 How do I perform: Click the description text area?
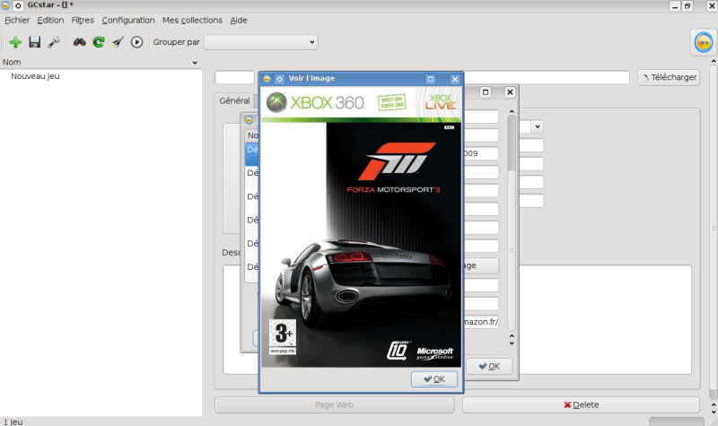pyautogui.click(x=604, y=319)
